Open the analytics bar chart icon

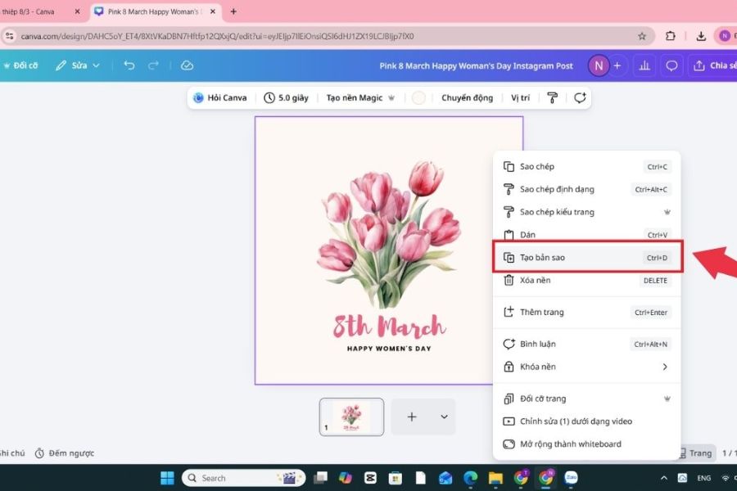(x=644, y=65)
